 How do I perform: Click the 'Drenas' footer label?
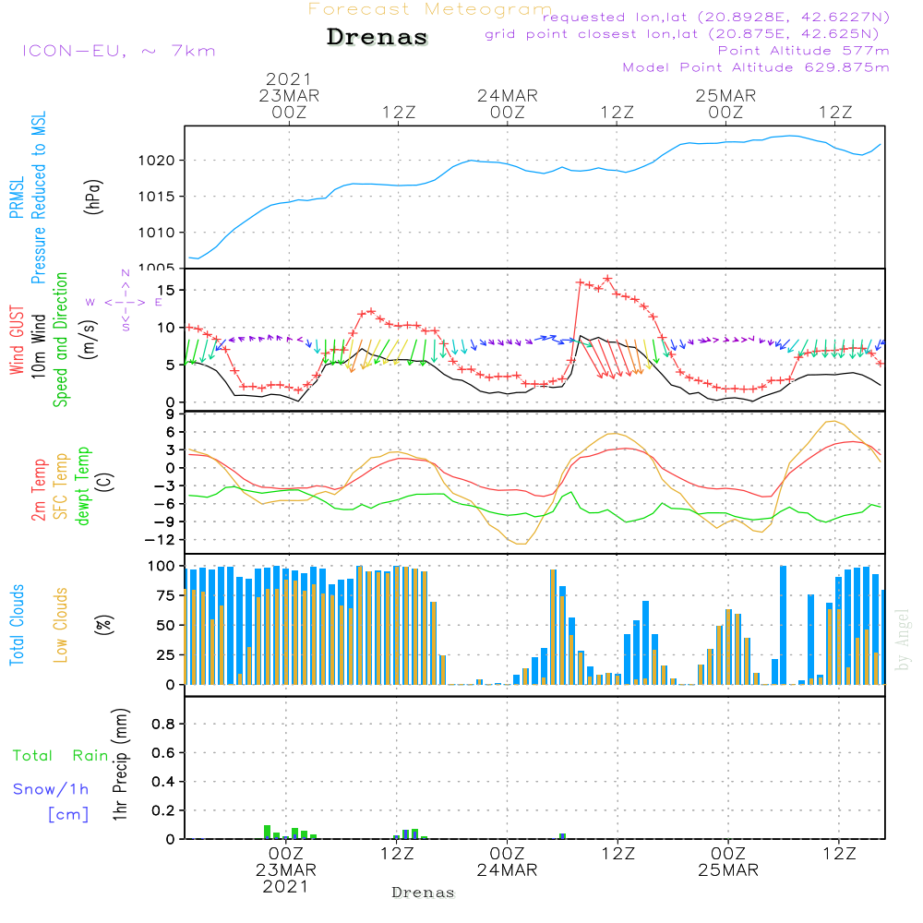(424, 893)
